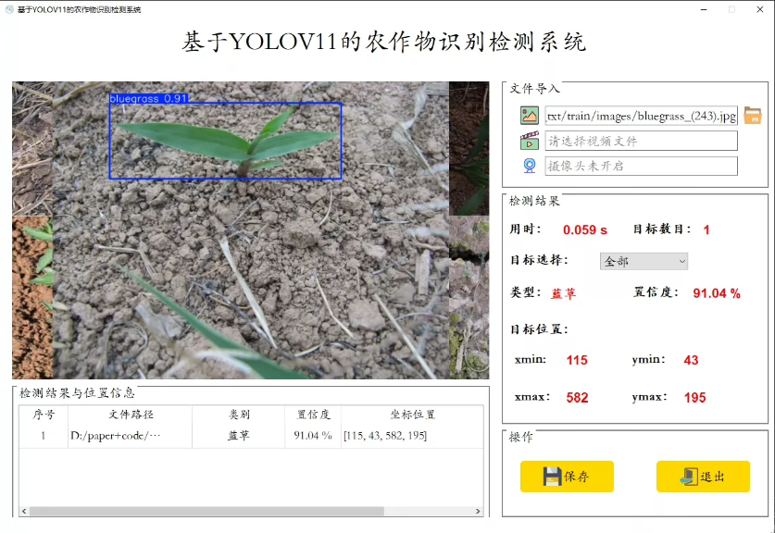This screenshot has height=533, width=775.
Task: Select table cell 91.04 % in results table
Action: pos(313,436)
